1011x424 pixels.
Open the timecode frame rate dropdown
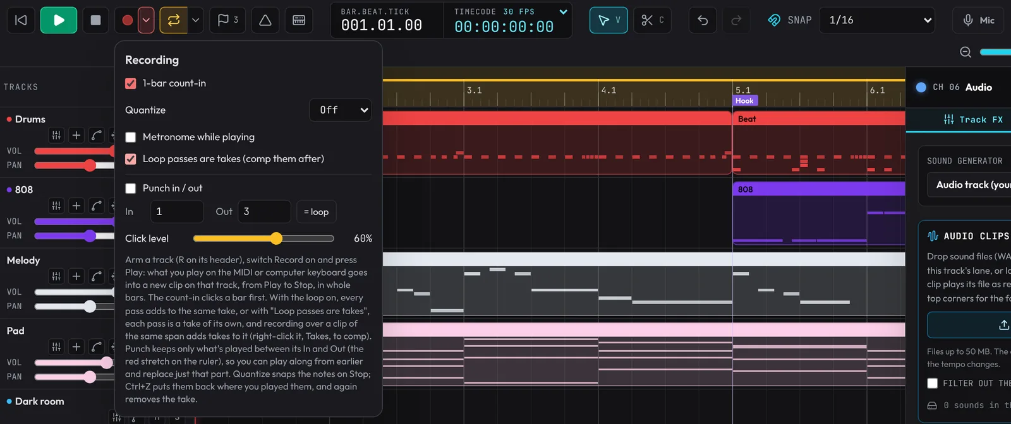click(563, 11)
